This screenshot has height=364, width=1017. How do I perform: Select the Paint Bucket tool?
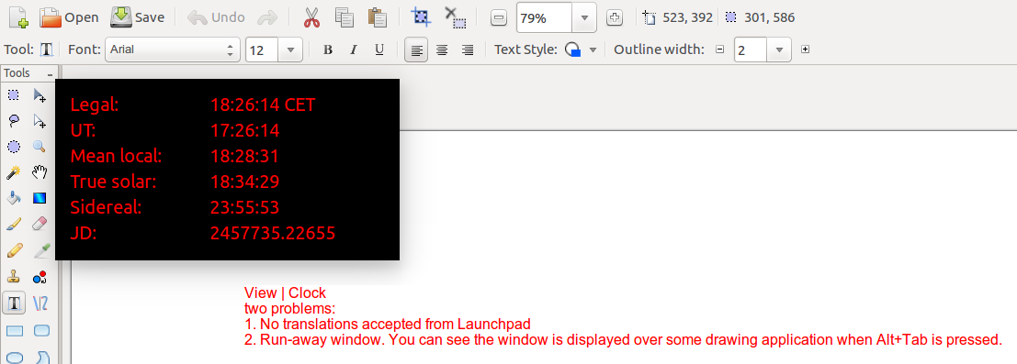click(14, 198)
